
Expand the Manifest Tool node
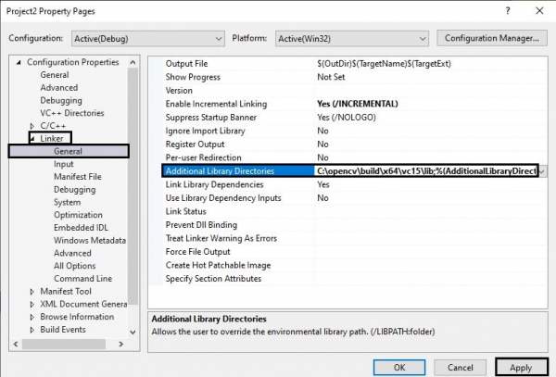click(x=32, y=292)
